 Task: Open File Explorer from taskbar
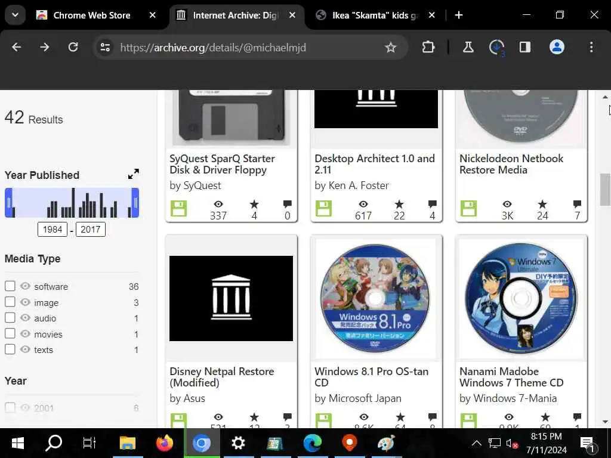point(128,443)
